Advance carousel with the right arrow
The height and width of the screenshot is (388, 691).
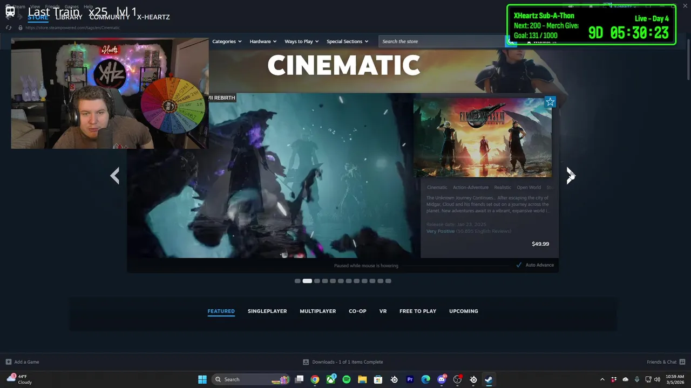(x=571, y=176)
